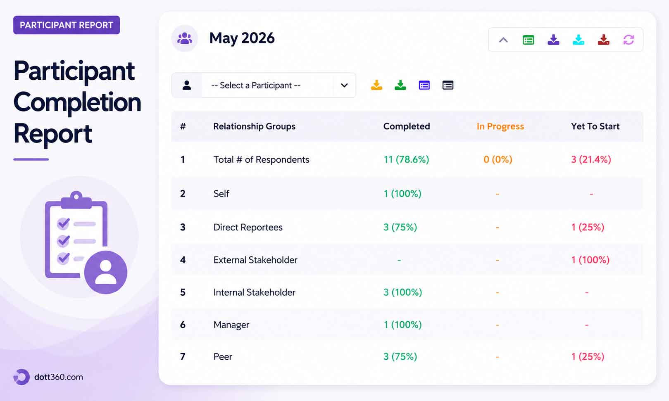Click the red download icon in the top toolbar
The width and height of the screenshot is (669, 401).
604,40
